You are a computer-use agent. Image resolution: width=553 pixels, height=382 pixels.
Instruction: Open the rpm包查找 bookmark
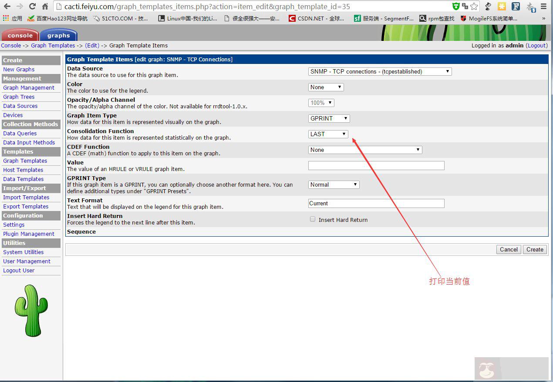click(437, 18)
